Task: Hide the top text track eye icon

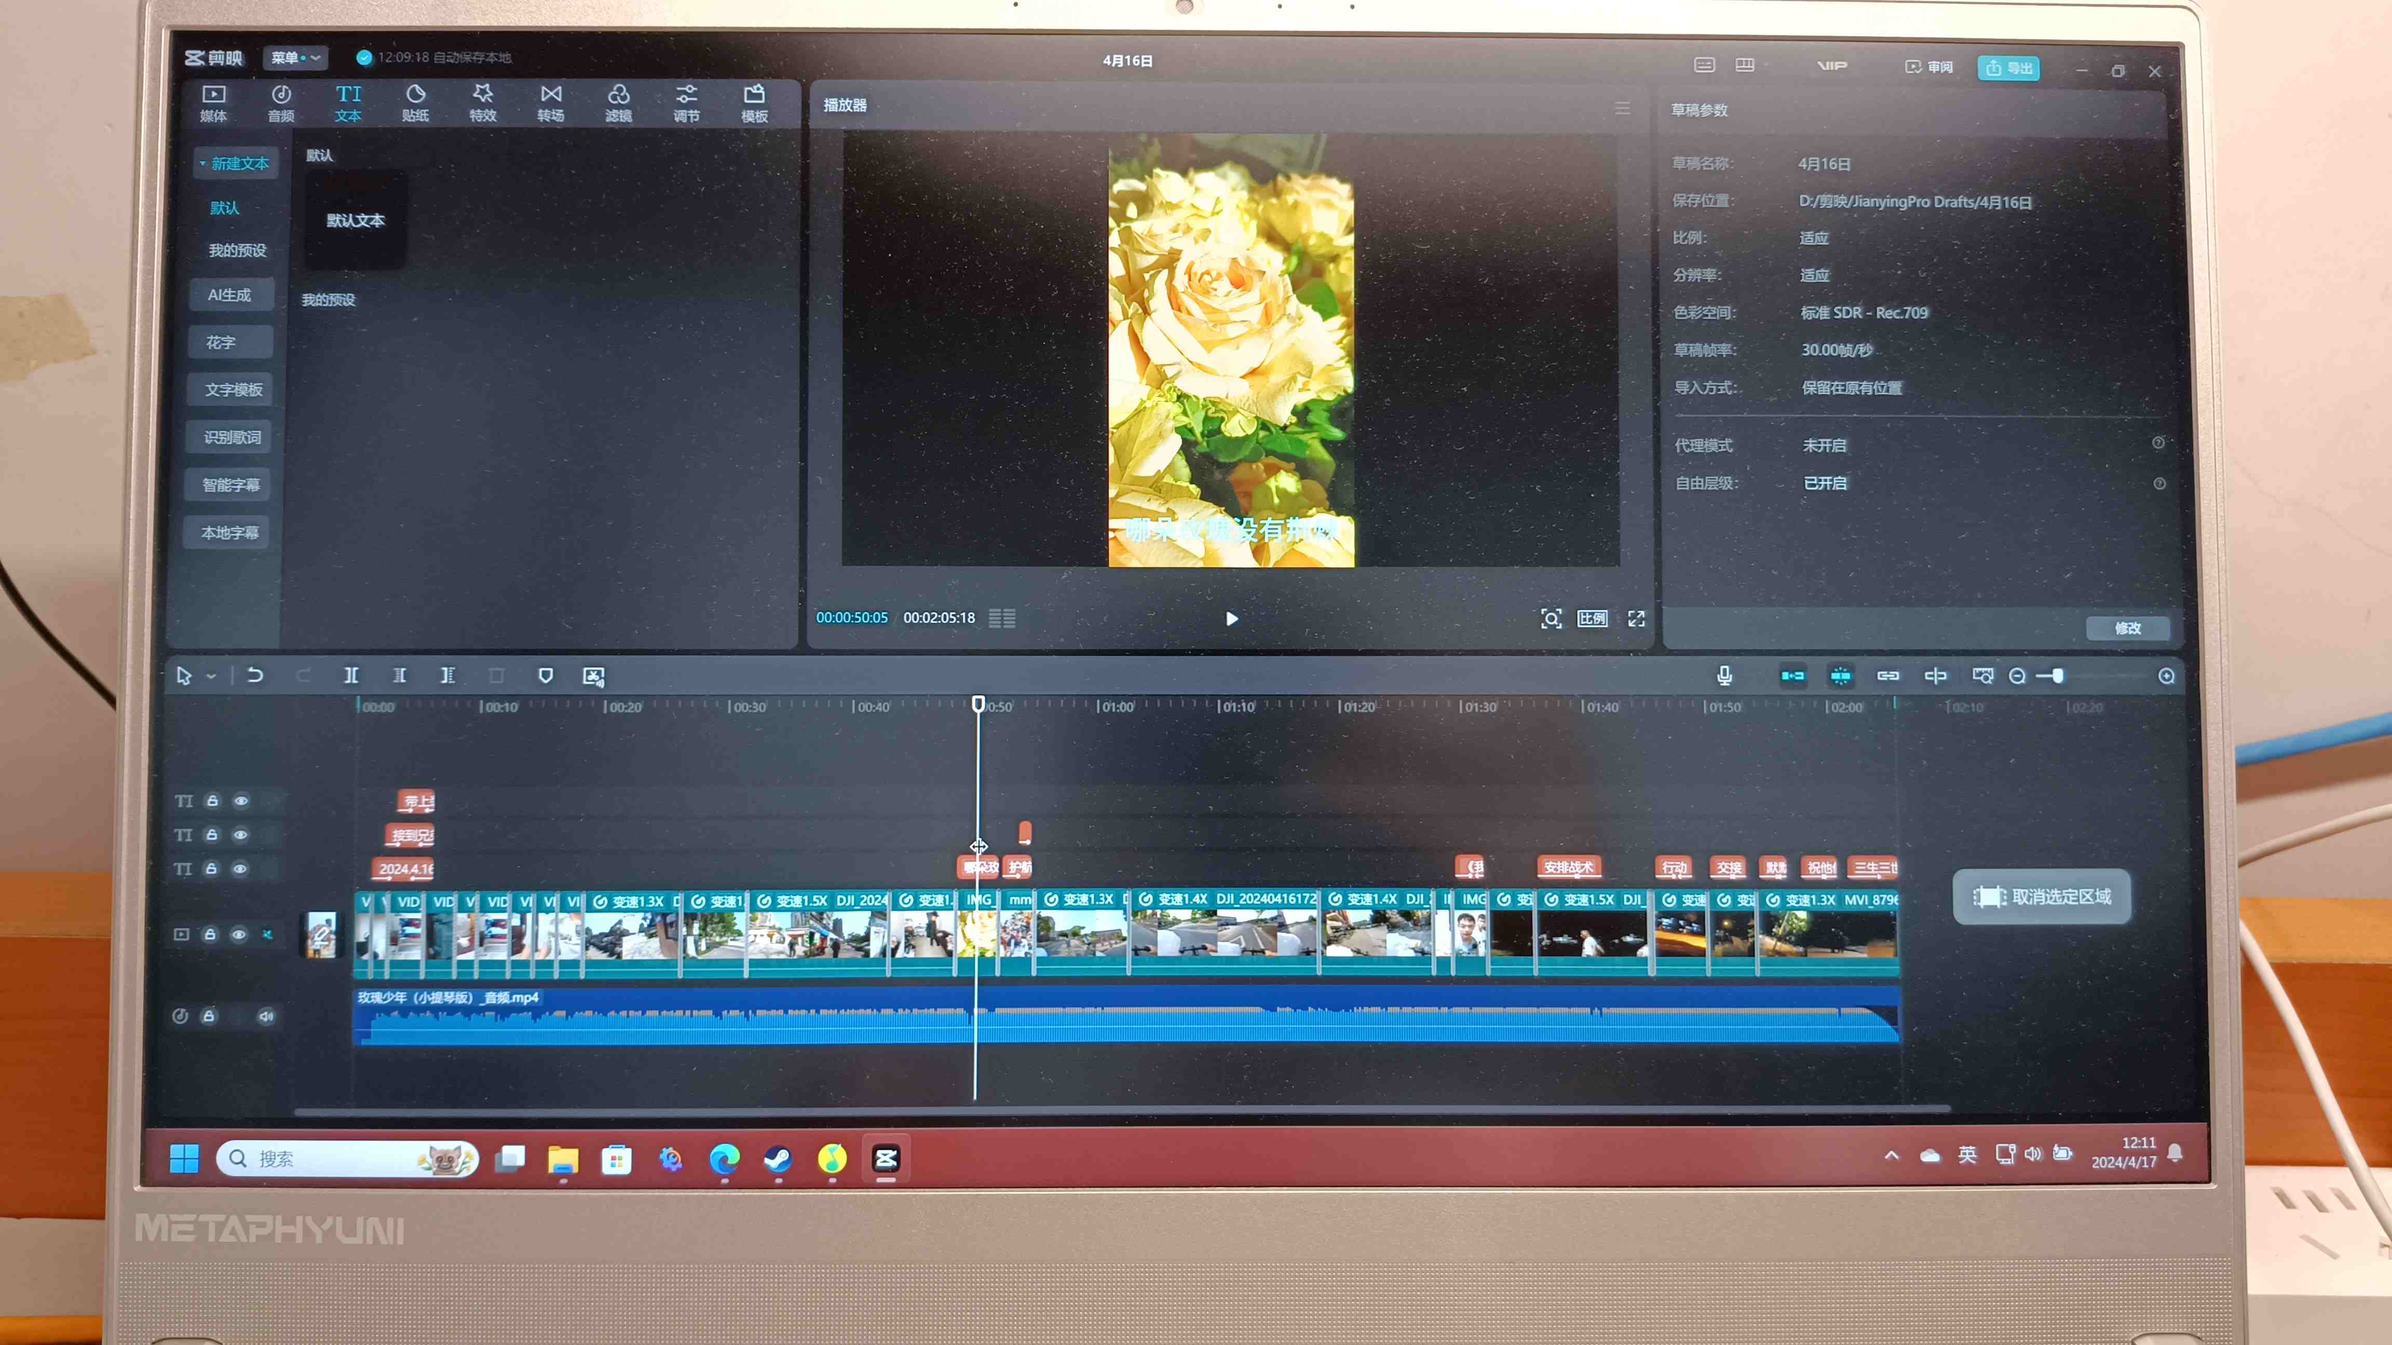Action: [x=241, y=801]
